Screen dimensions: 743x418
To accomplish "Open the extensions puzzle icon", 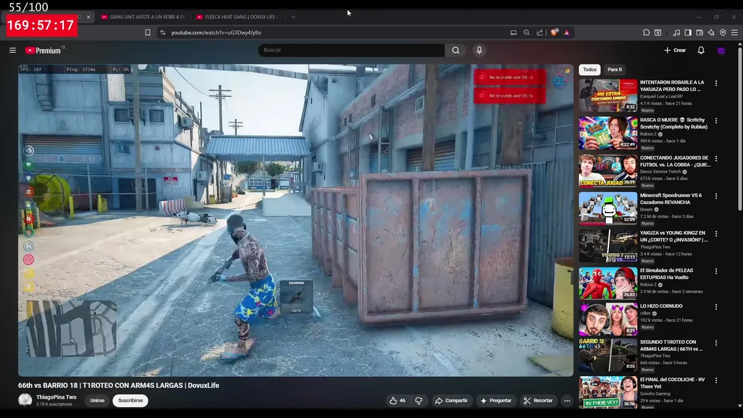I will (x=646, y=33).
